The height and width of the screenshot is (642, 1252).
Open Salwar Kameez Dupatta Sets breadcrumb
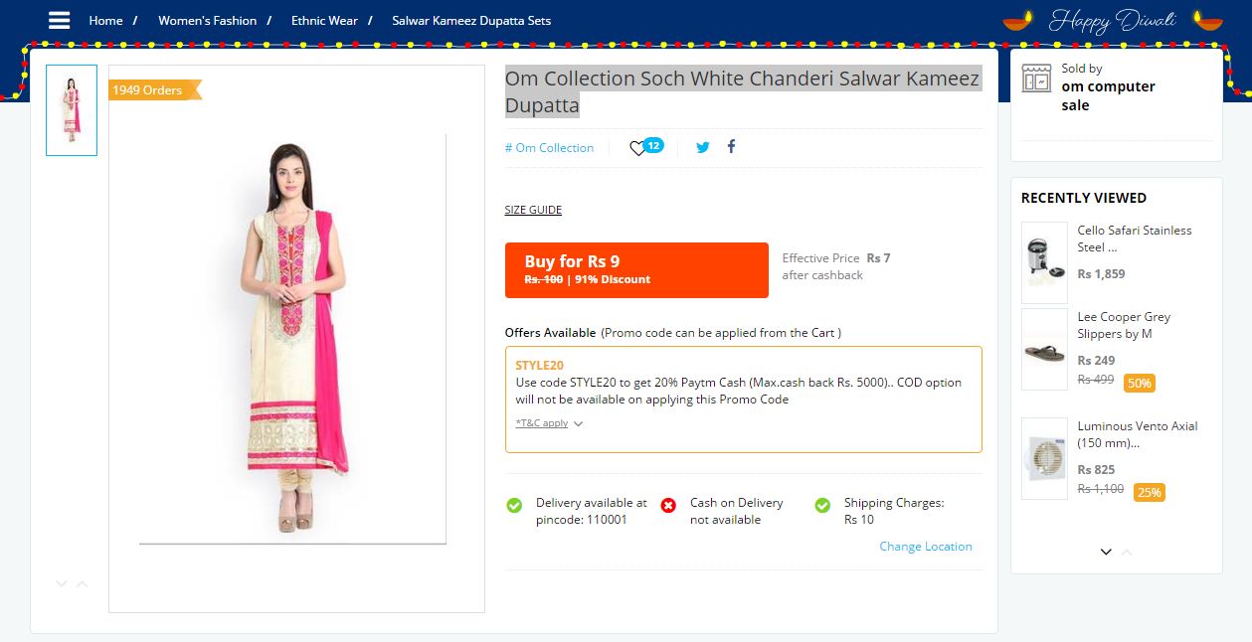pyautogui.click(x=471, y=20)
